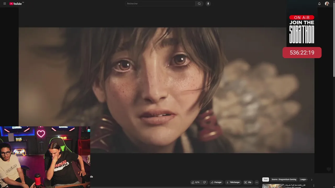
Task: Open the account avatar menu
Action: (x=327, y=4)
